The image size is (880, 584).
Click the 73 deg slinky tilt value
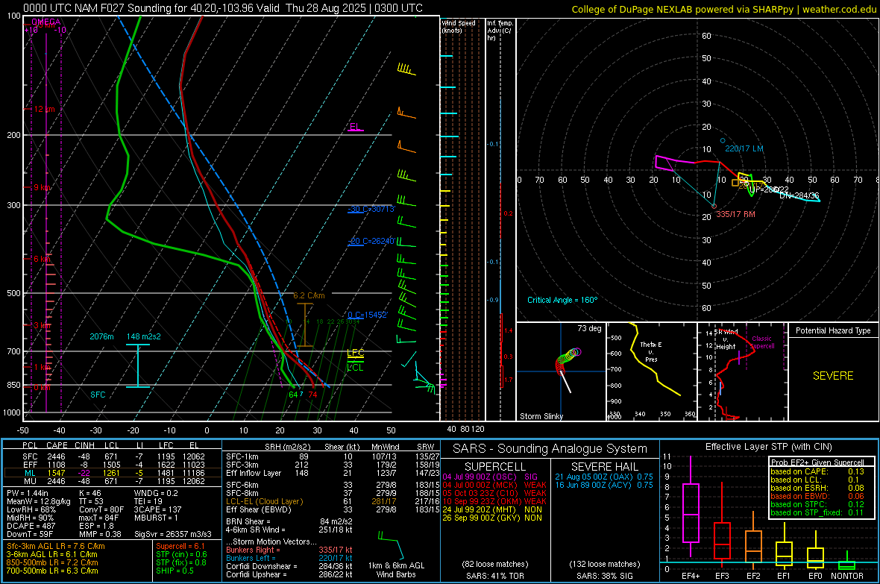click(589, 328)
